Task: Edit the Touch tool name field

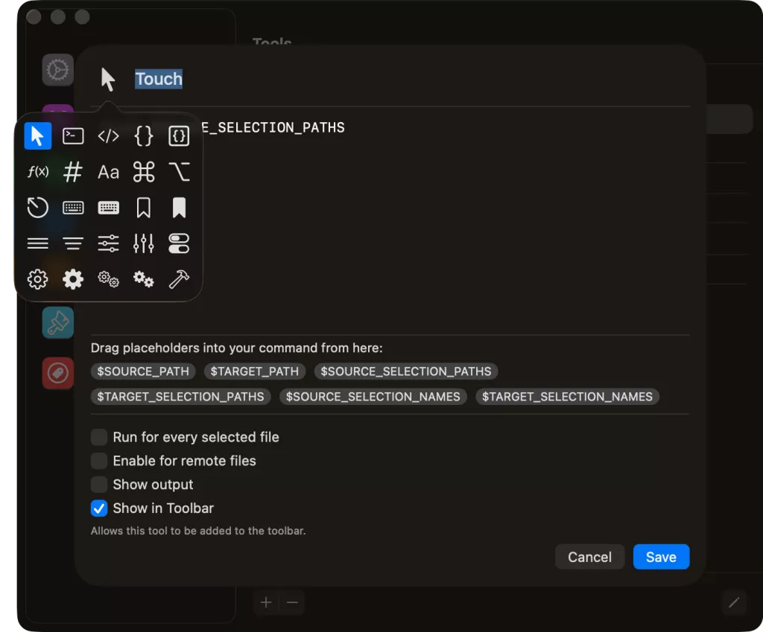Action: point(159,79)
